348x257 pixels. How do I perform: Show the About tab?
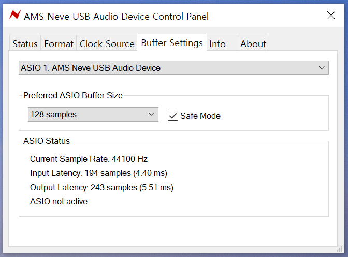[x=253, y=43]
